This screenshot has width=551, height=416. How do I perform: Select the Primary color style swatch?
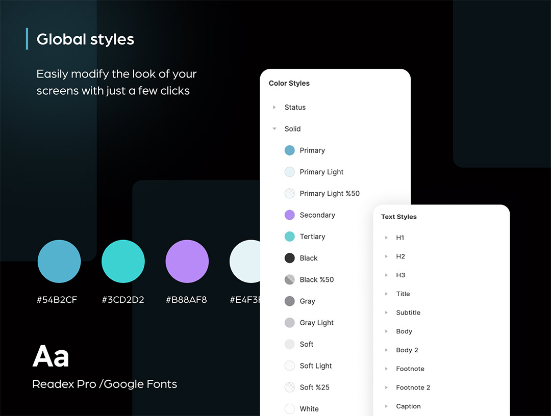290,150
